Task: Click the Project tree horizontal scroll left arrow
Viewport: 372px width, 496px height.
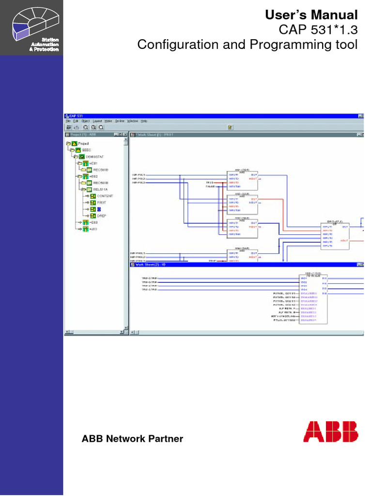Action: click(67, 332)
